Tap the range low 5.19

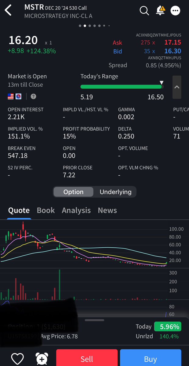click(x=87, y=97)
